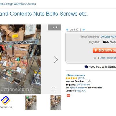
Task: Click the BID NOW button
Action: pos(104,50)
